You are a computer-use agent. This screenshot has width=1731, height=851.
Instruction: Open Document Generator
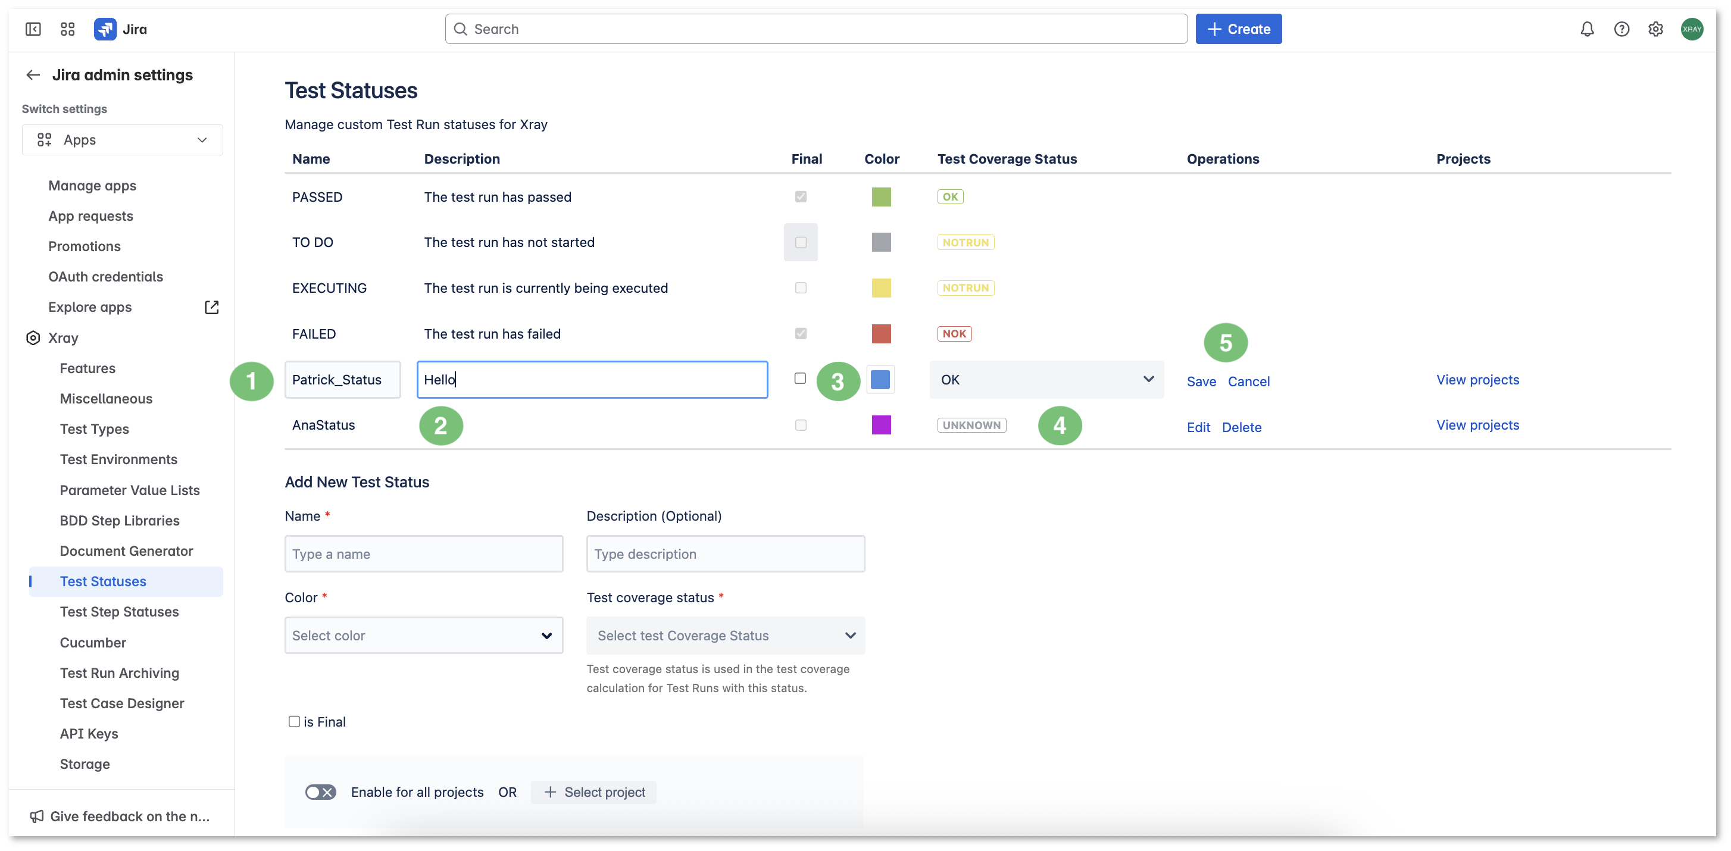click(126, 550)
